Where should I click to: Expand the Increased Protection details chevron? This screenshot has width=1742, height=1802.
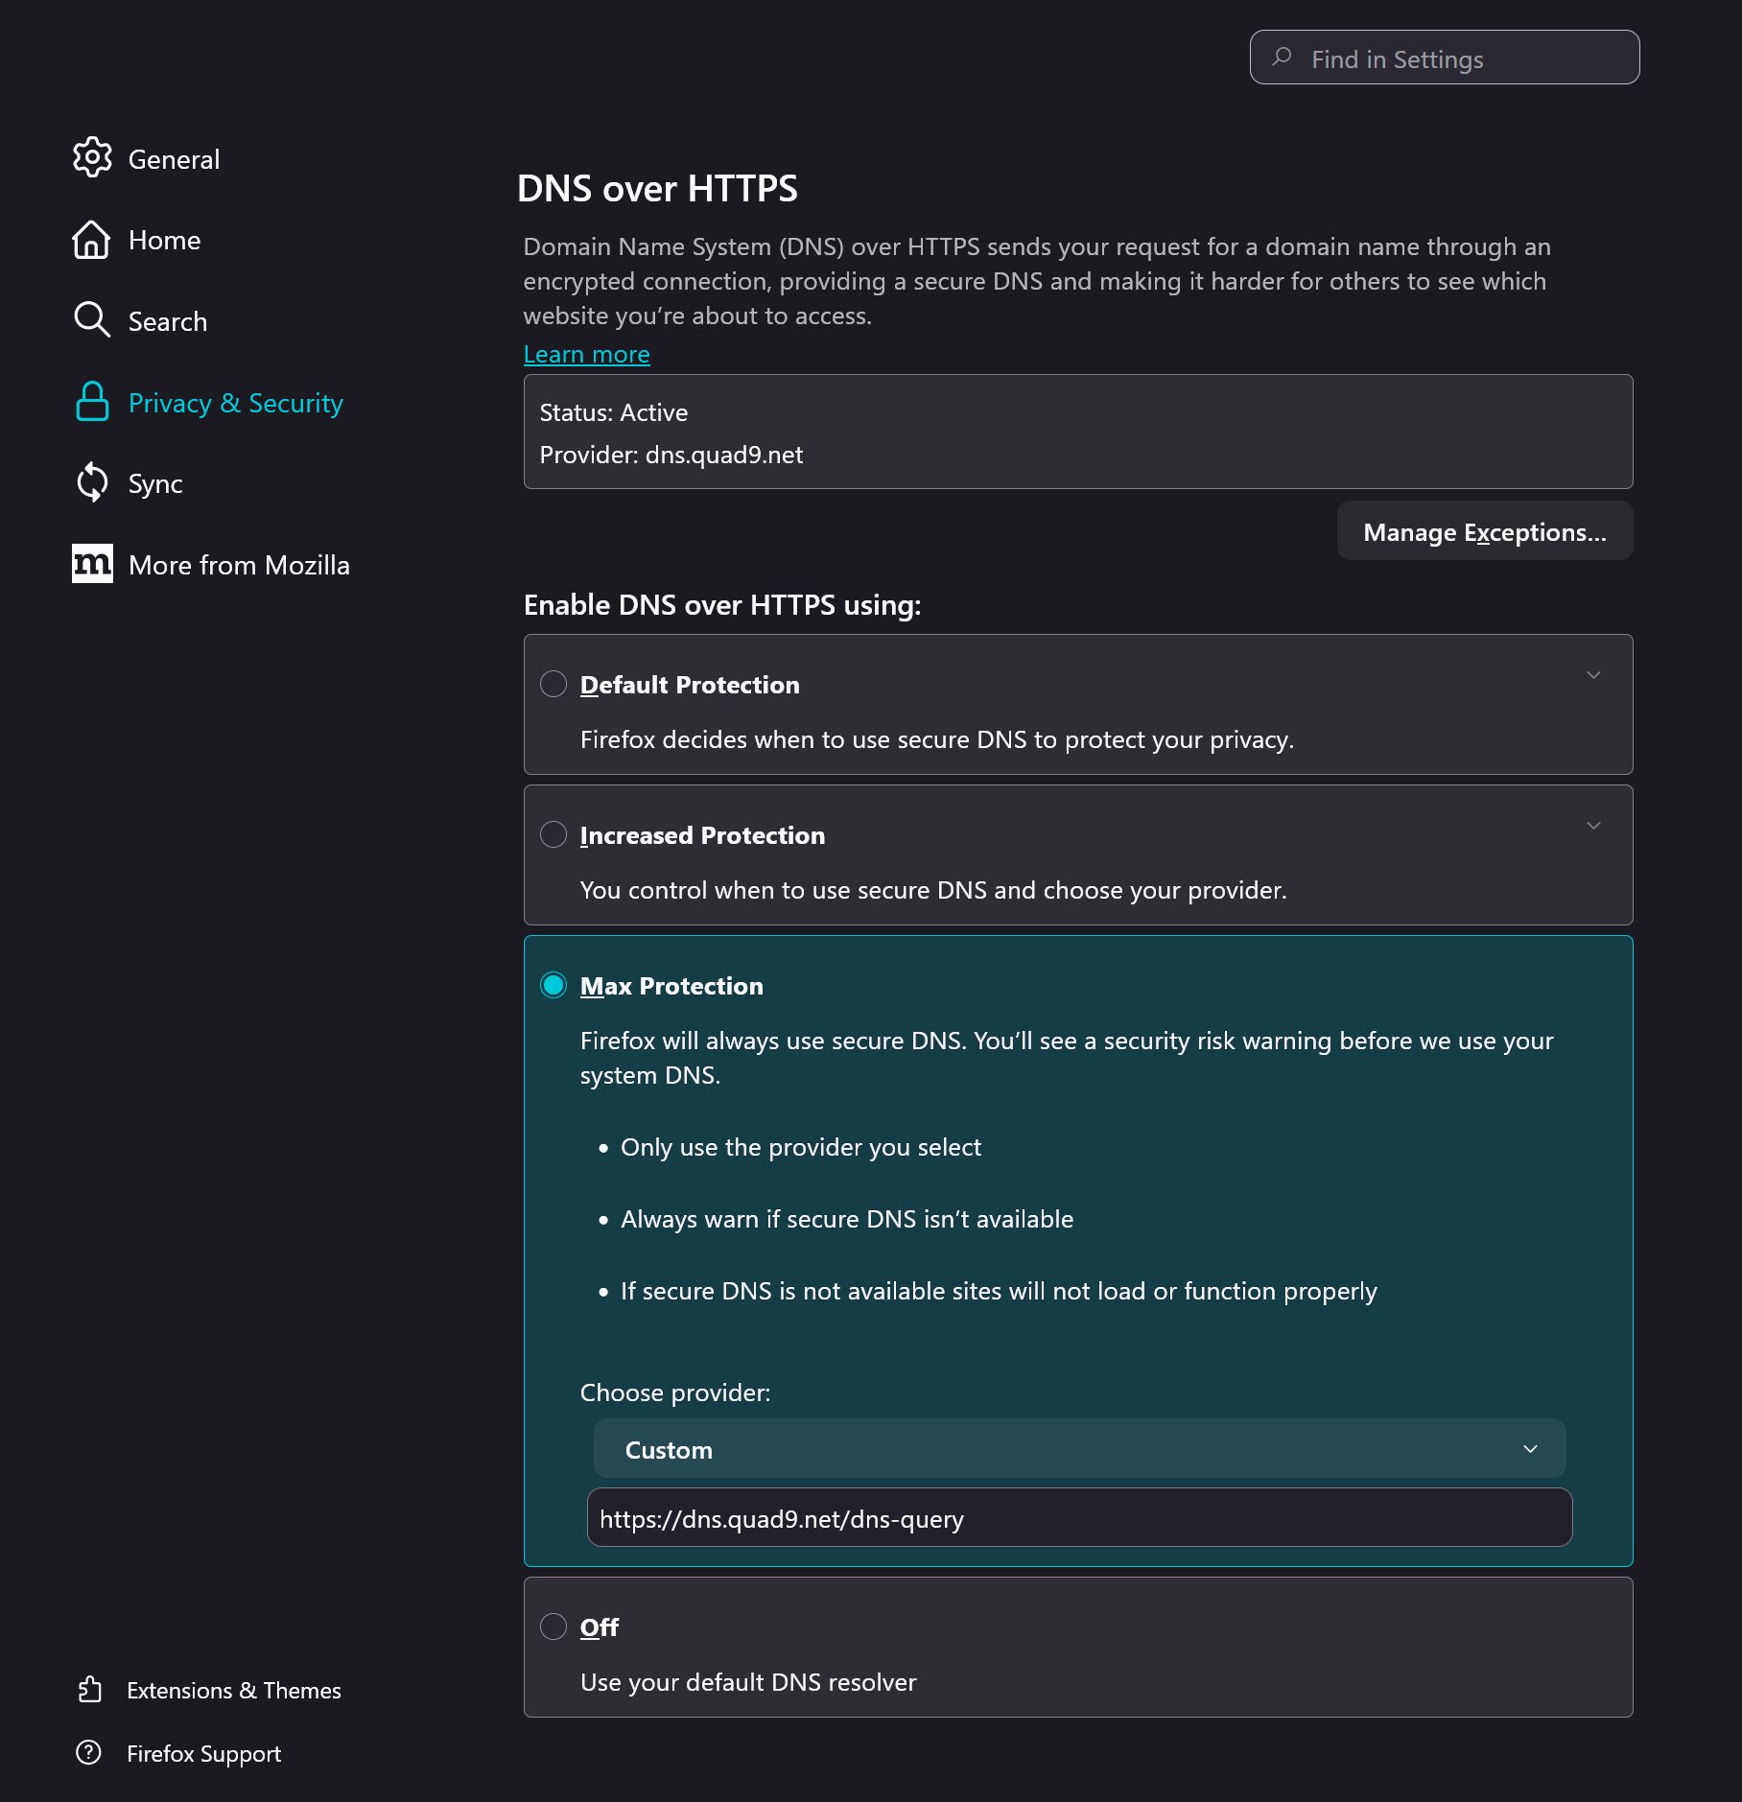click(x=1593, y=824)
